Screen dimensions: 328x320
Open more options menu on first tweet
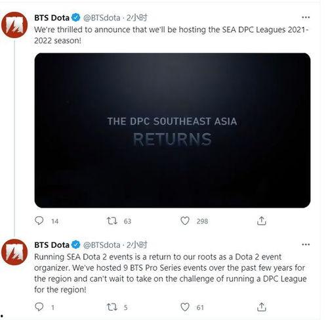coord(306,17)
